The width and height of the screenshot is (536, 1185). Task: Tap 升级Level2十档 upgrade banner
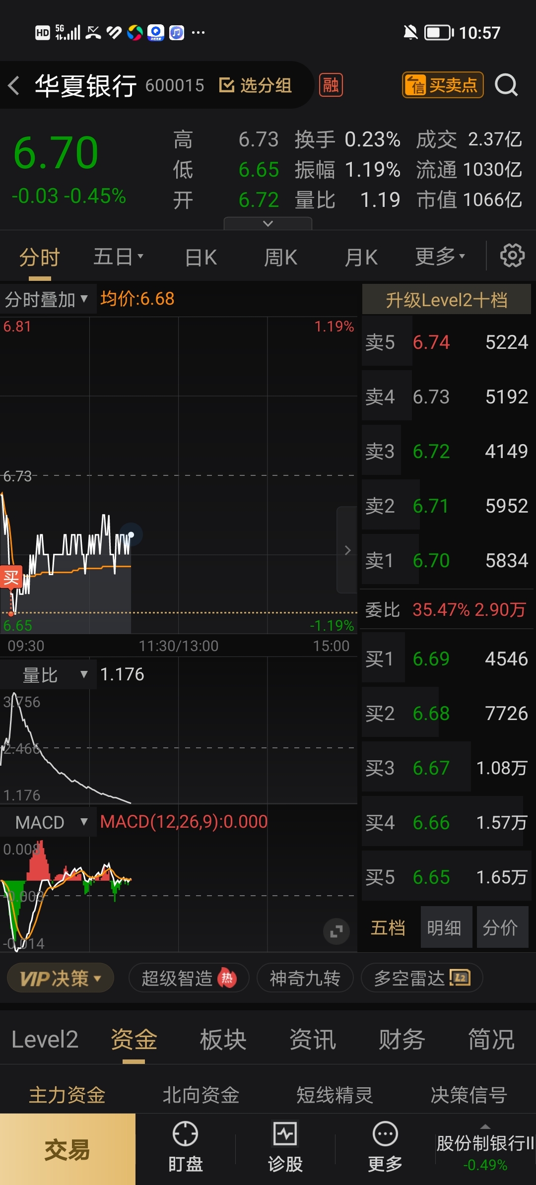pyautogui.click(x=447, y=299)
